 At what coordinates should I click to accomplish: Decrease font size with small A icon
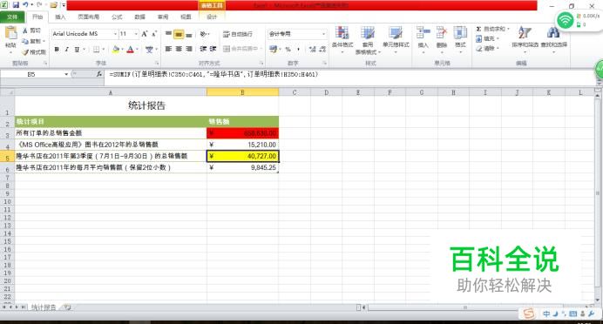click(x=154, y=34)
